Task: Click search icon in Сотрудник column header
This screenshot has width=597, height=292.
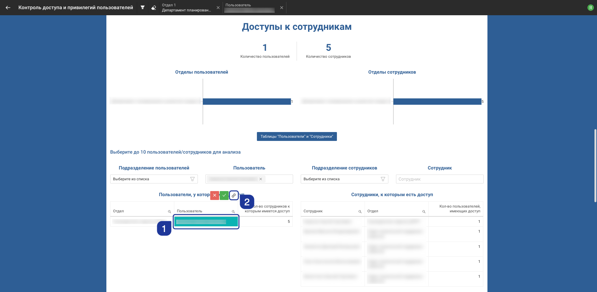Action: (360, 212)
